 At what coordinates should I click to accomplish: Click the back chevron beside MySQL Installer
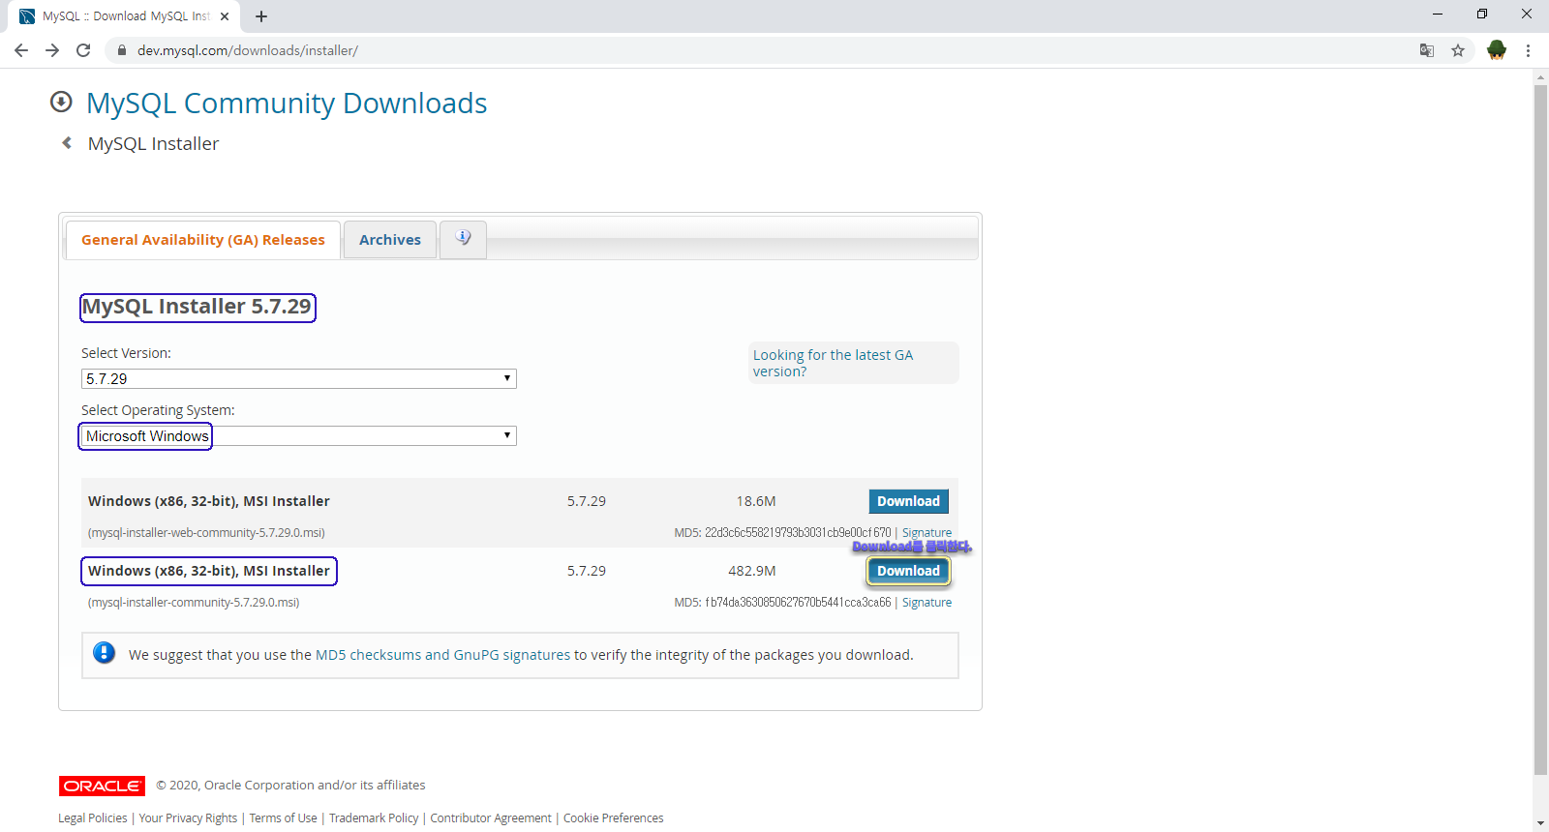[67, 143]
